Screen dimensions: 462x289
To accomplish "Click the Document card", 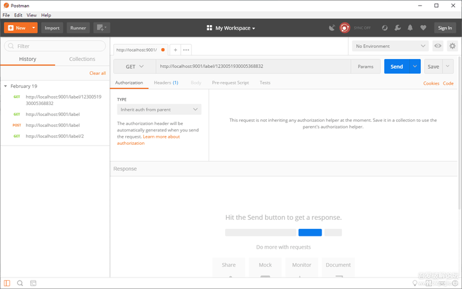I will 338,267.
